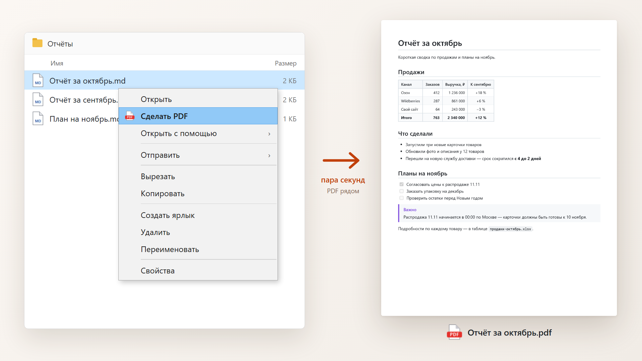Screen dimensions: 642x361
Task: Select Удалить from the context menu
Action: pos(198,232)
